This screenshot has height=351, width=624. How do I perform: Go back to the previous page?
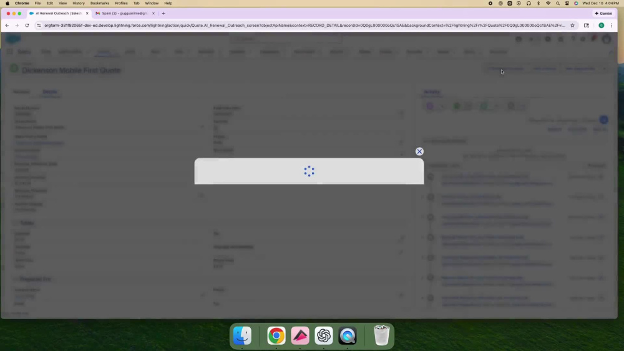pyautogui.click(x=7, y=25)
